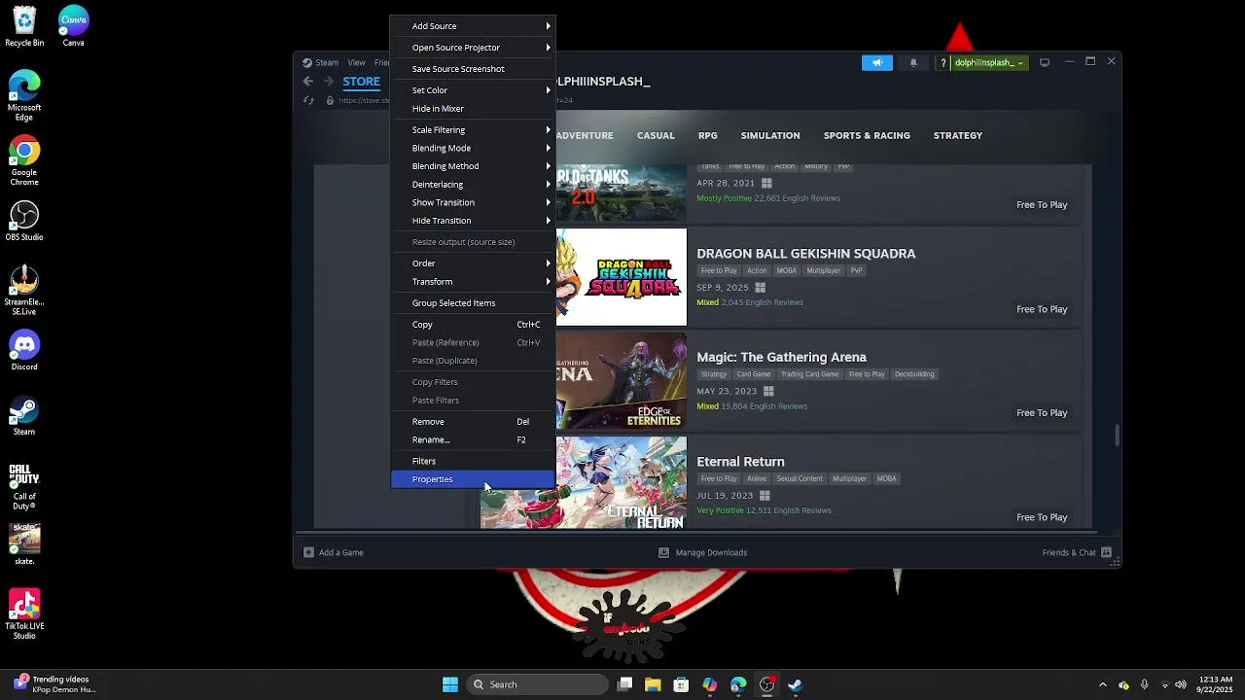Click Steam help question mark
Screen dimensions: 1245x700
[x=943, y=62]
